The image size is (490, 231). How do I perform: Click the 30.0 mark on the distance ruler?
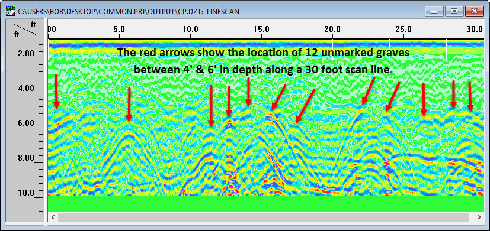(x=475, y=29)
